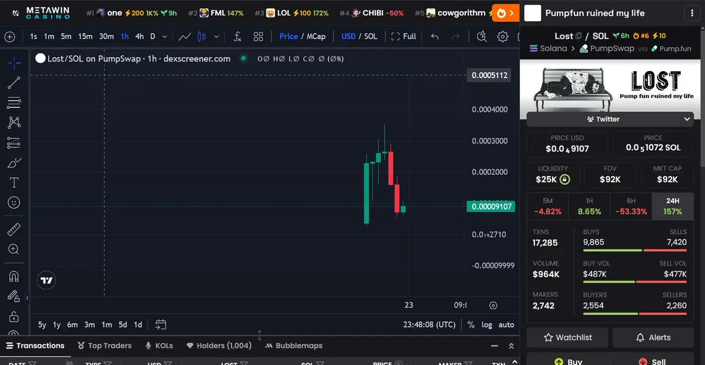
Task: Select the 6H performance period
Action: coord(631,207)
